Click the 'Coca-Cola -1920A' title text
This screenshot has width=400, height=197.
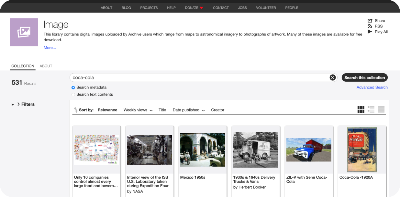point(356,177)
